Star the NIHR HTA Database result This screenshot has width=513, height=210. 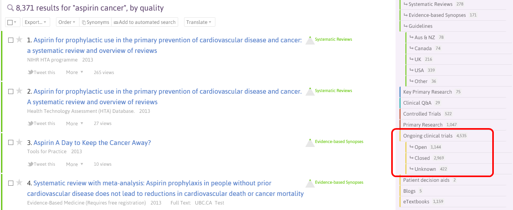[x=19, y=91]
